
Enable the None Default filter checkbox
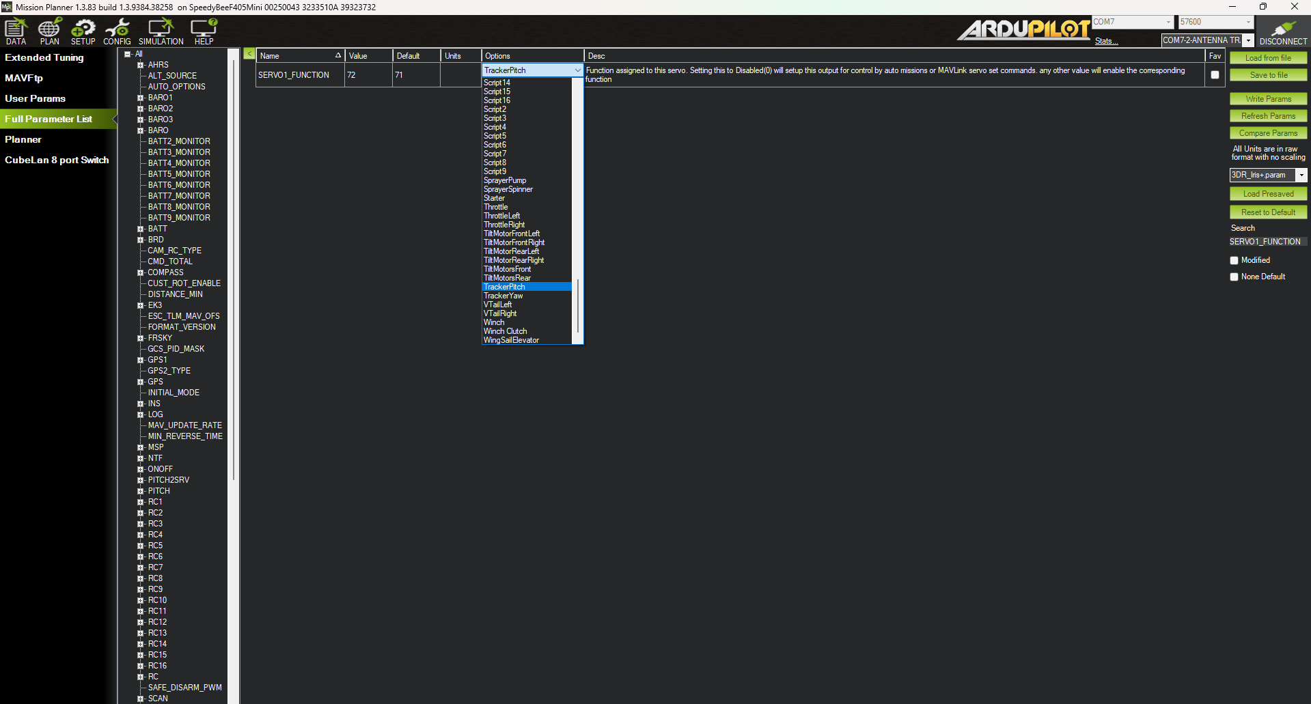click(x=1234, y=277)
